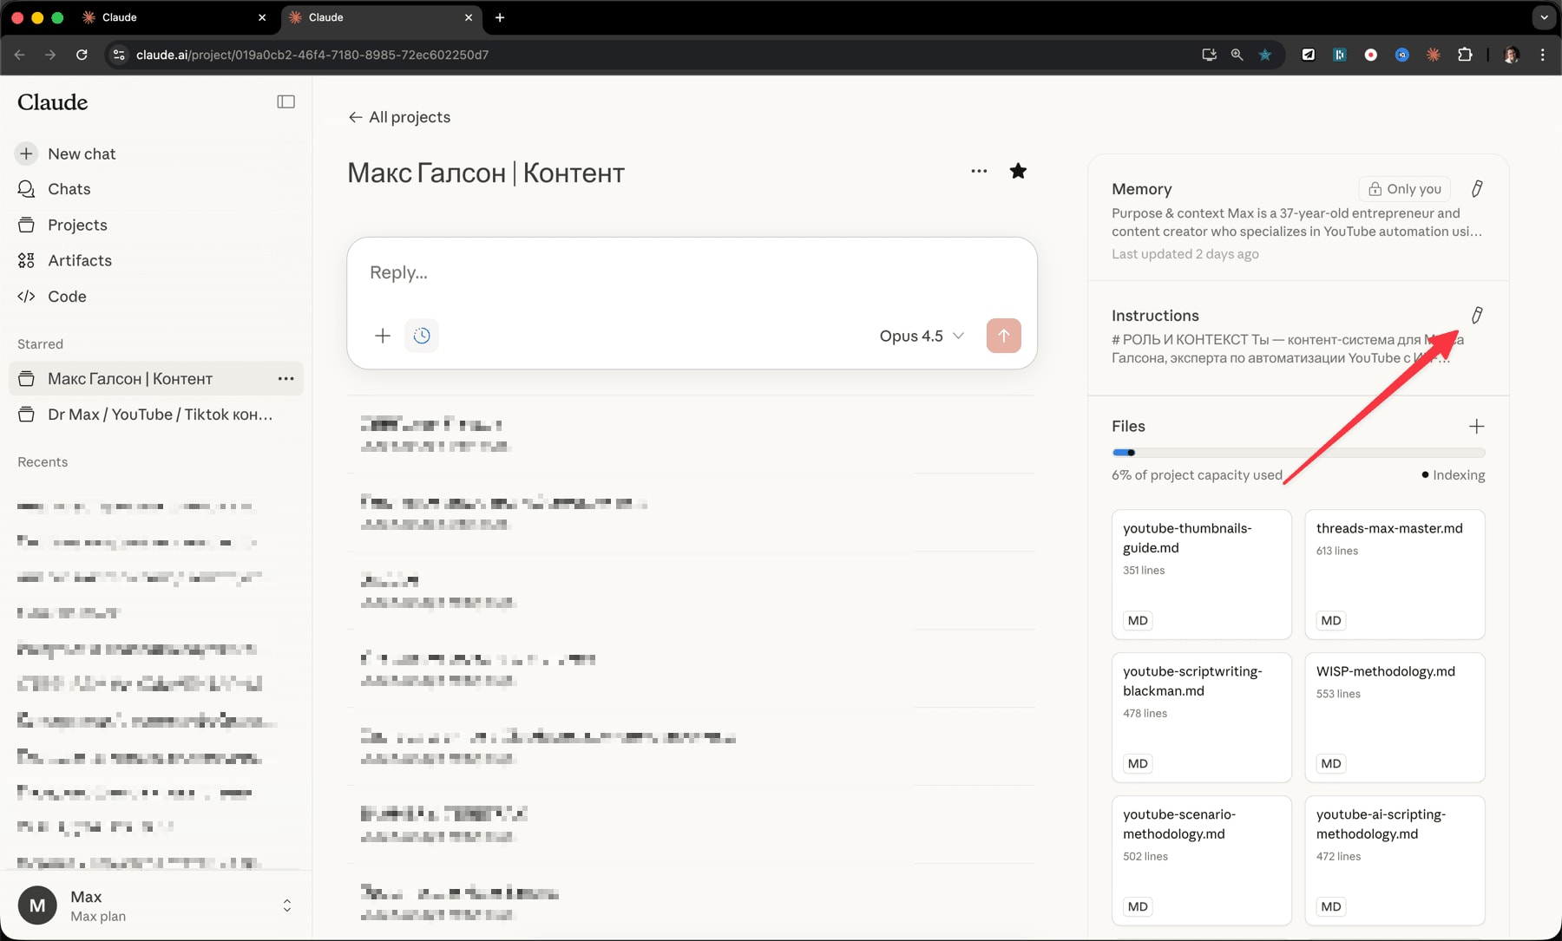Open the browser three-dots menu

point(1542,55)
